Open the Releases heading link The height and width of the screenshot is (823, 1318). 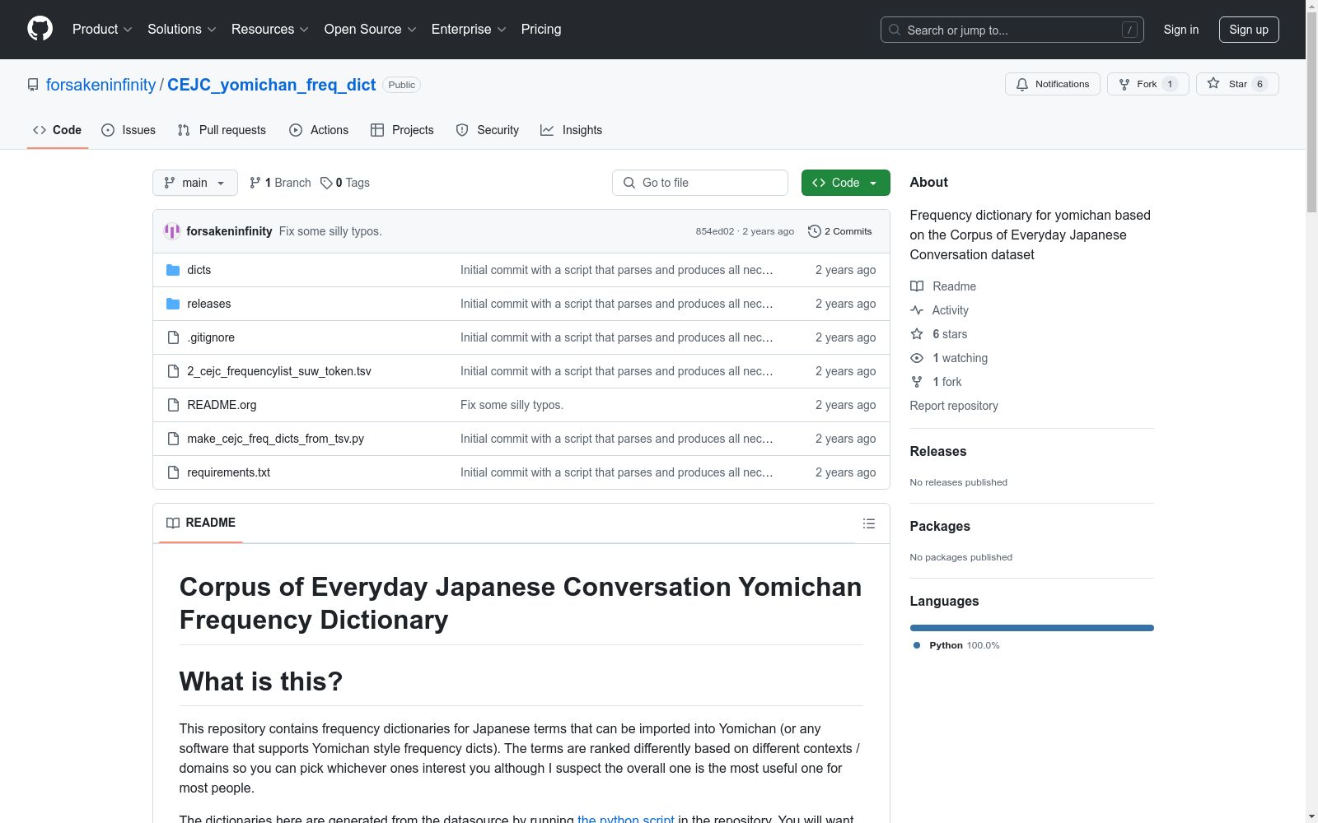938,451
